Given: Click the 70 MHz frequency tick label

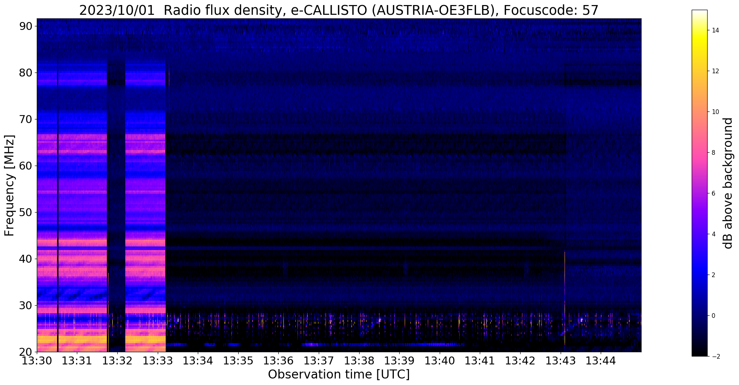Looking at the screenshot, I should tap(26, 119).
